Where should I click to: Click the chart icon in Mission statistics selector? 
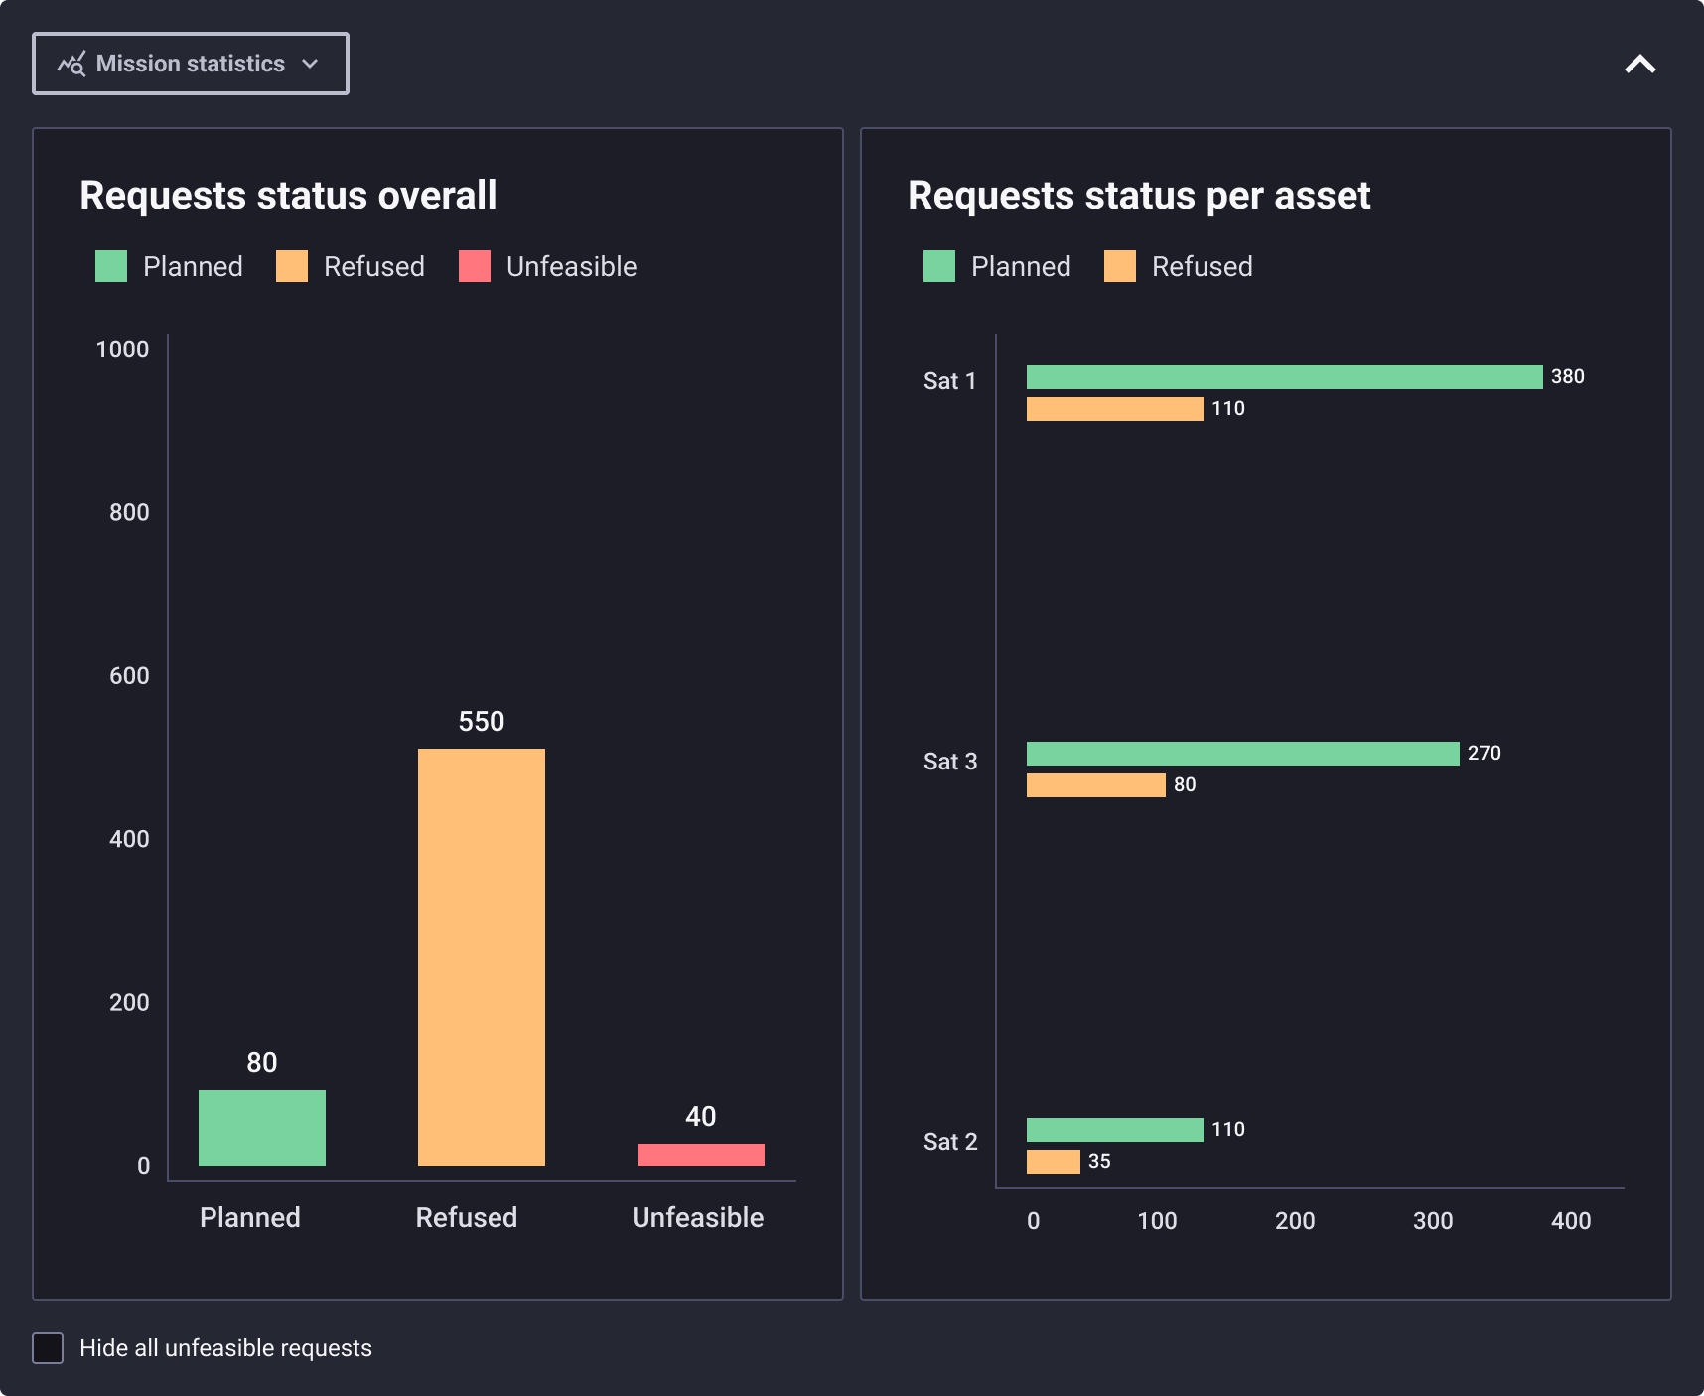[71, 64]
